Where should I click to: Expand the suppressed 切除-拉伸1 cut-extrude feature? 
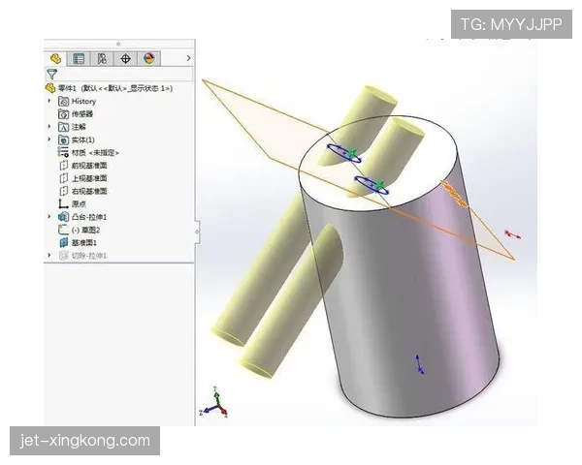(49, 255)
